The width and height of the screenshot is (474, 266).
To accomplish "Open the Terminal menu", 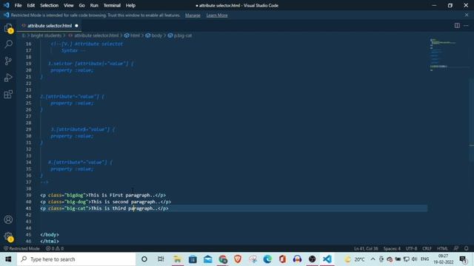I will click(x=112, y=5).
